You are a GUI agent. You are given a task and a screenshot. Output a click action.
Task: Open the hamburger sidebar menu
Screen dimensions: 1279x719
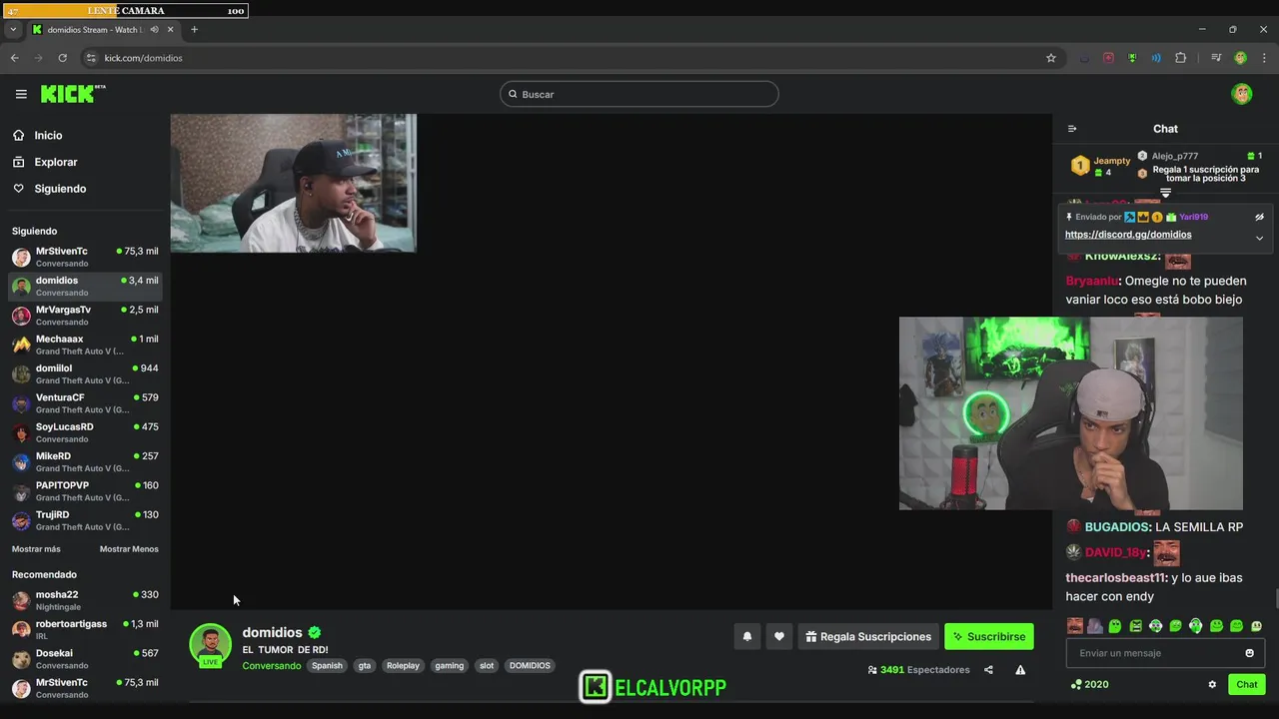coord(21,94)
